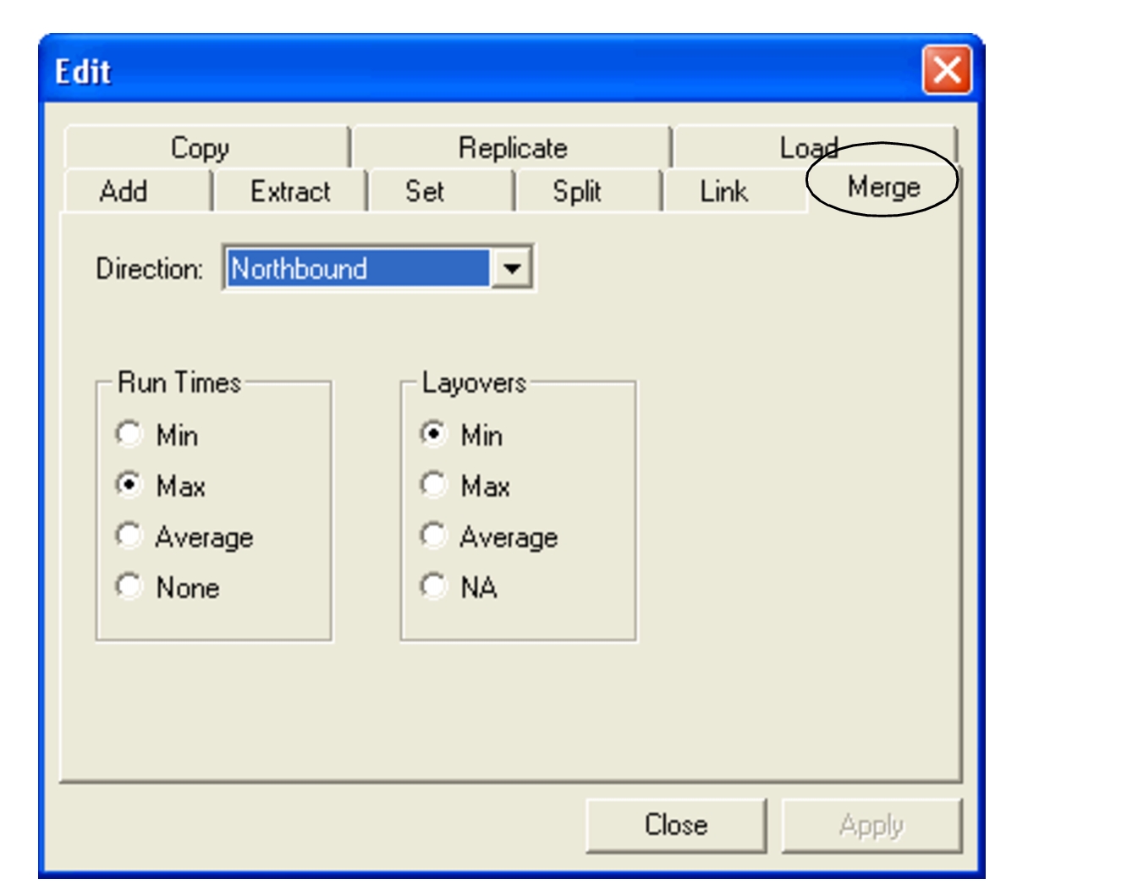Select Max under Layovers
Image resolution: width=1138 pixels, height=890 pixels.
click(x=434, y=485)
